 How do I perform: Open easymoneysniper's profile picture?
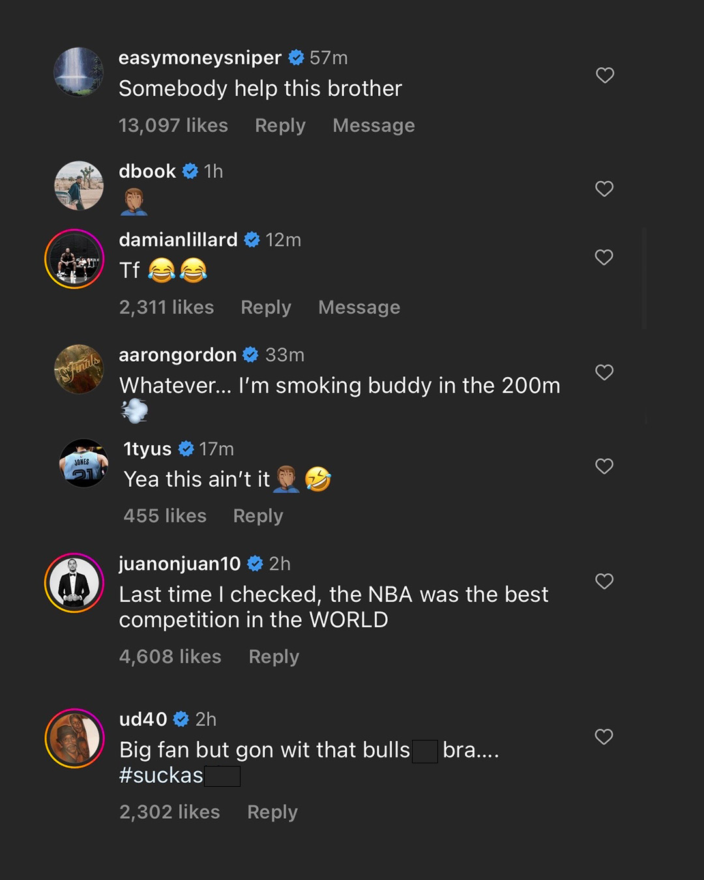[x=78, y=72]
